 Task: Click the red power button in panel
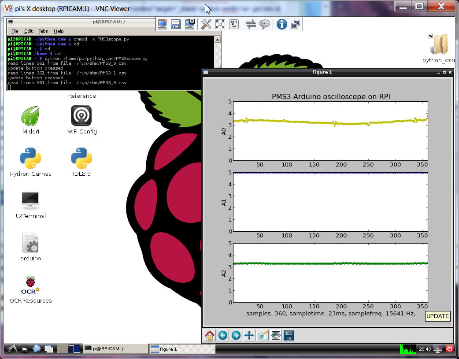pyautogui.click(x=450, y=349)
